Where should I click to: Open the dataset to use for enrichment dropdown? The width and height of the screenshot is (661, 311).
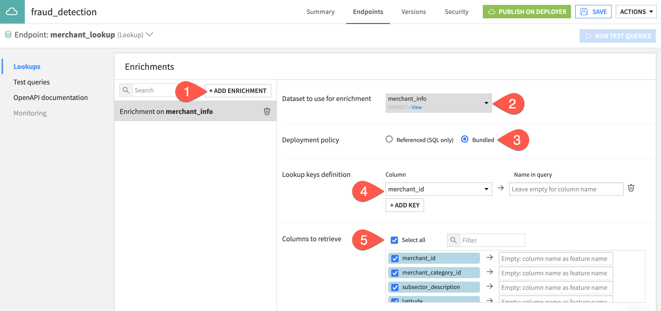pos(486,102)
